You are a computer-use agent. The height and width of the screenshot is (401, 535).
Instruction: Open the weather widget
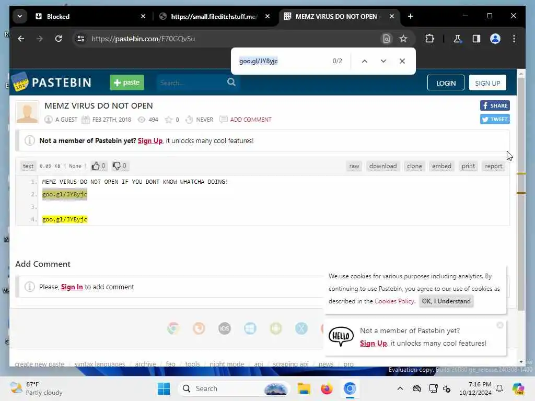[x=36, y=388]
